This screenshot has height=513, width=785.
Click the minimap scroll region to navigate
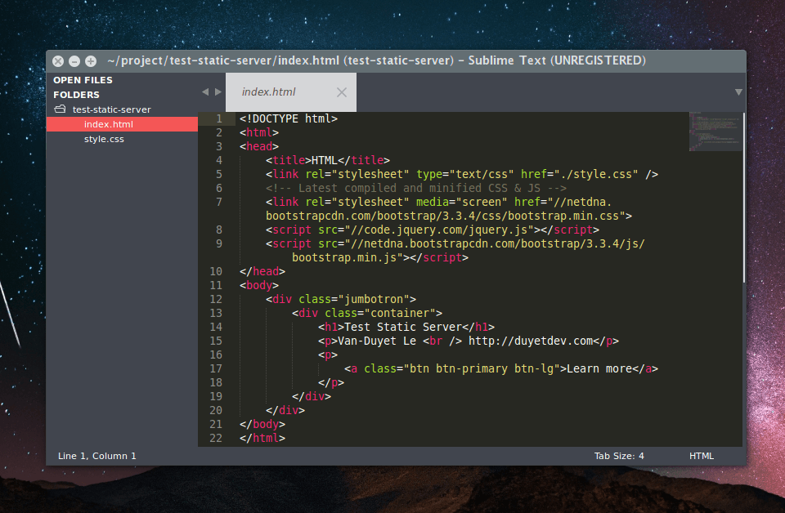[x=715, y=245]
